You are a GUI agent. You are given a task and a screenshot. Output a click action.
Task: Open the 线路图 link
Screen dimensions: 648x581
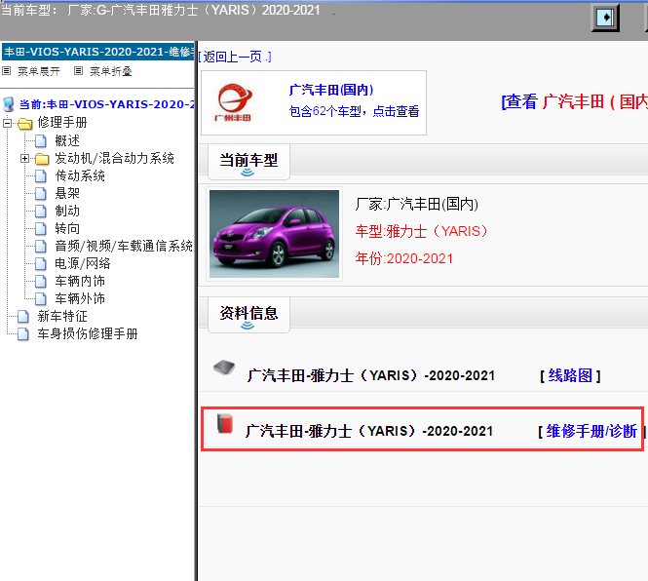(x=570, y=376)
